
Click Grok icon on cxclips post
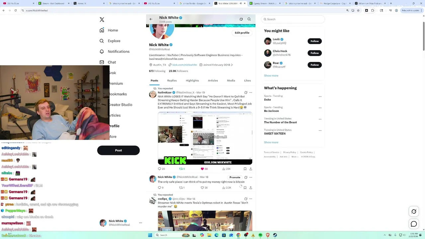click(x=246, y=199)
